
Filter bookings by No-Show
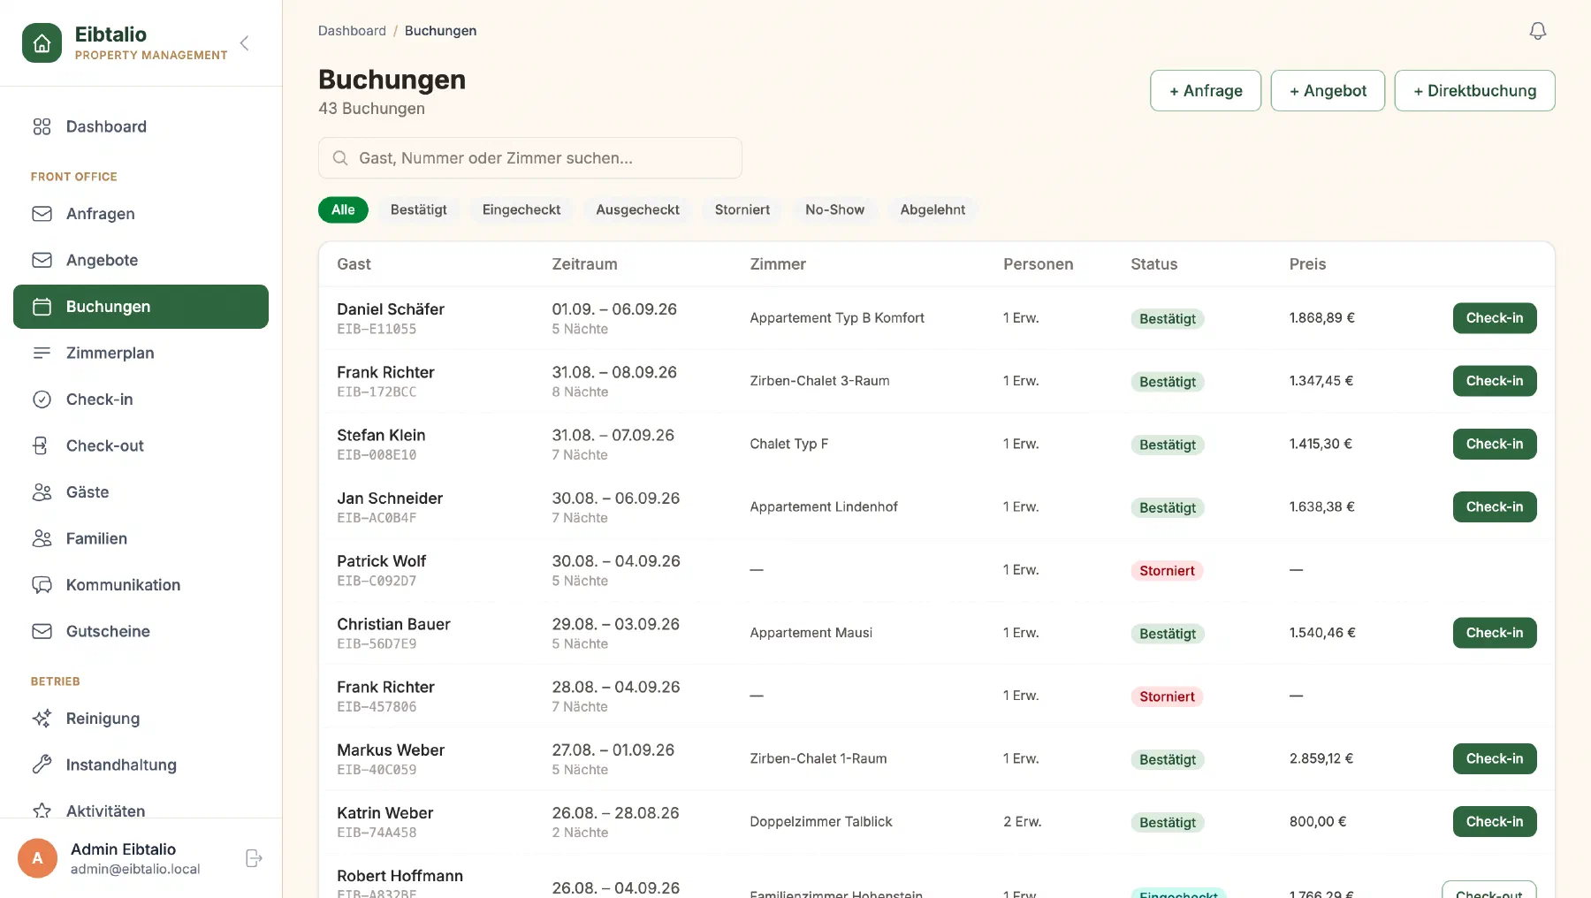point(834,209)
